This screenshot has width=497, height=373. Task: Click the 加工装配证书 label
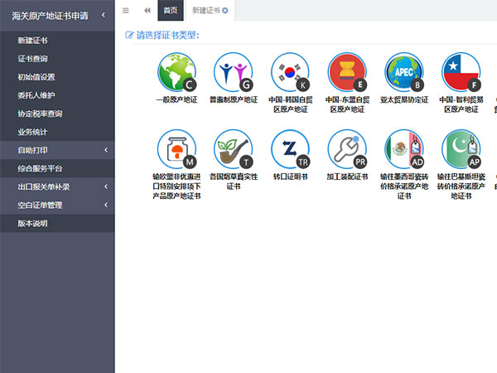click(x=347, y=177)
